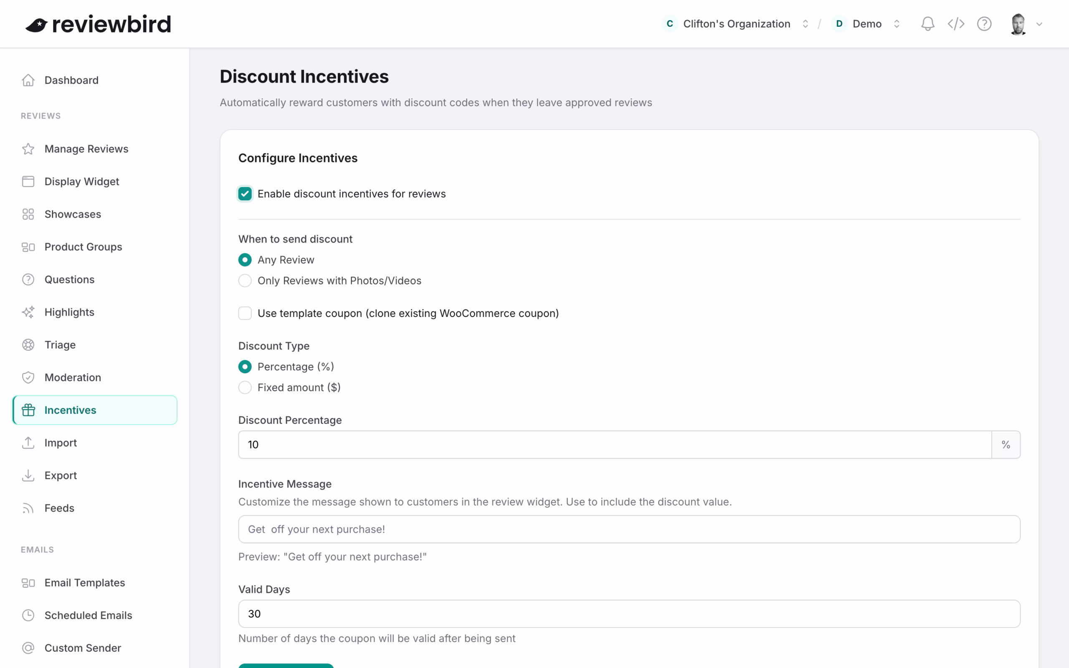Viewport: 1069px width, 668px height.
Task: Check the Use template coupon option
Action: point(245,313)
